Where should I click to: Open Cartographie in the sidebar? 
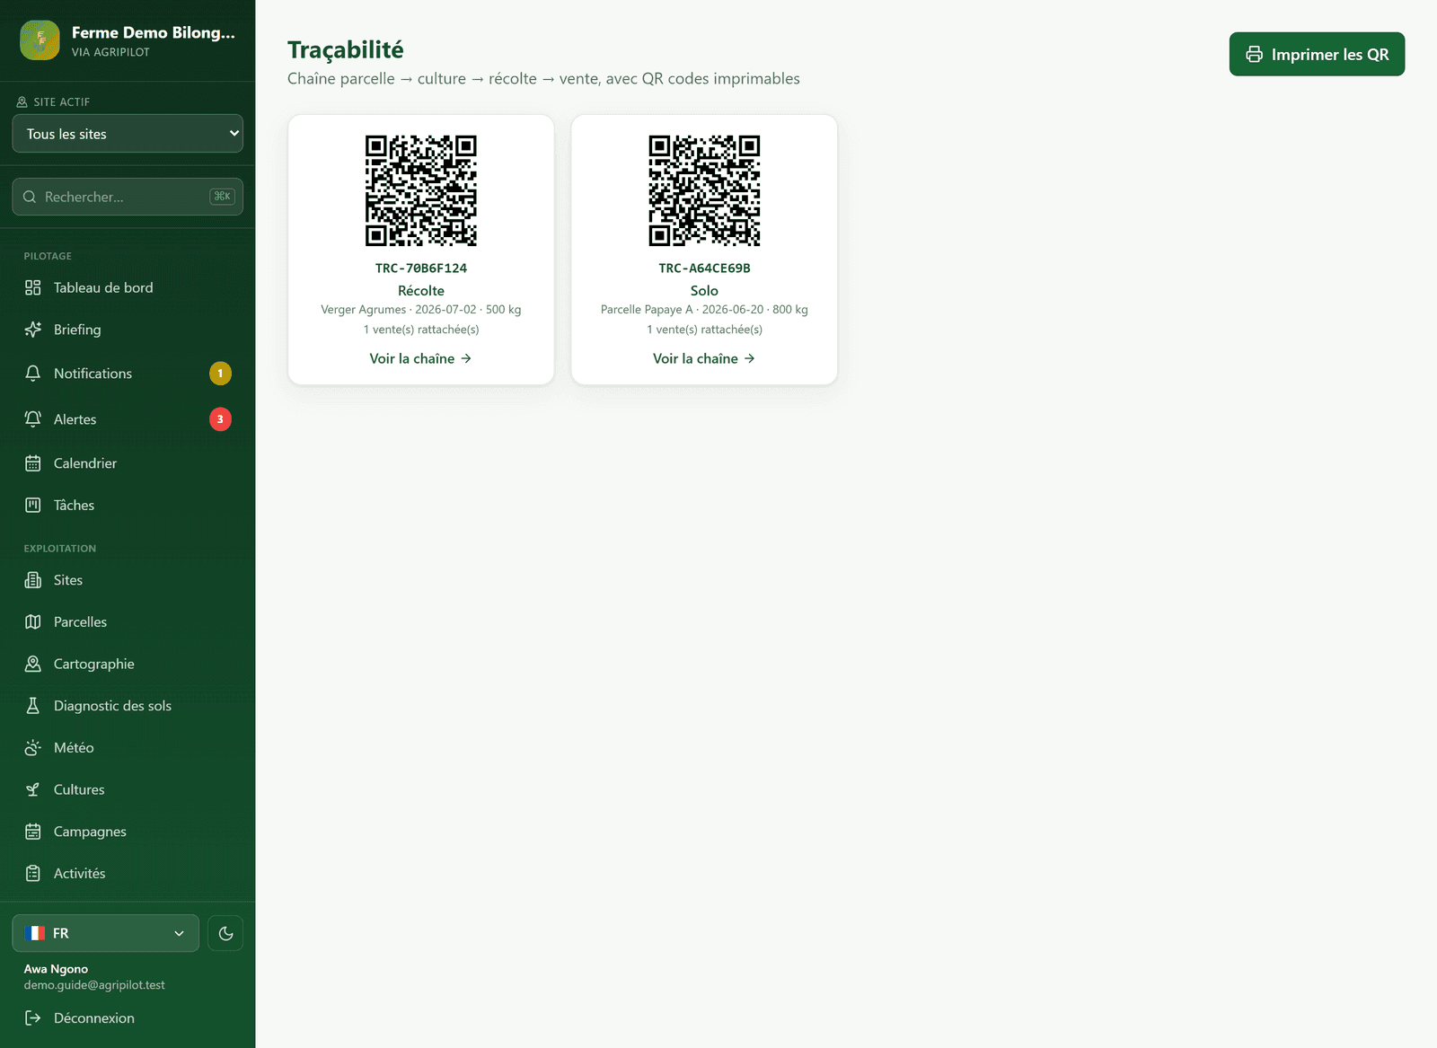[128, 664]
